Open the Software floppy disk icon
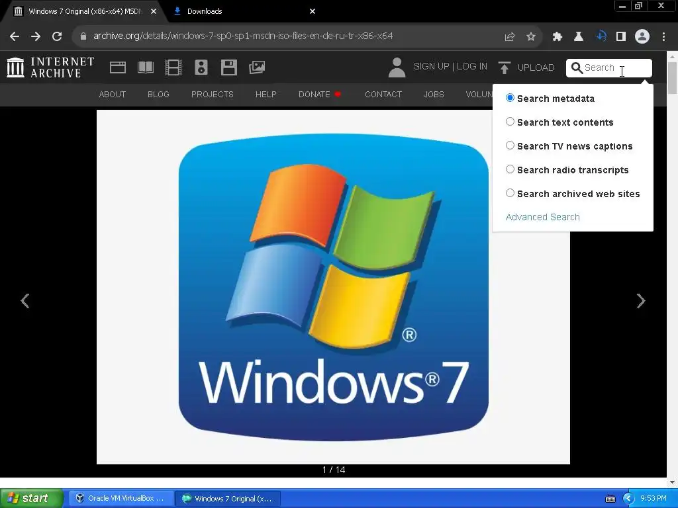This screenshot has height=508, width=678. coord(228,67)
